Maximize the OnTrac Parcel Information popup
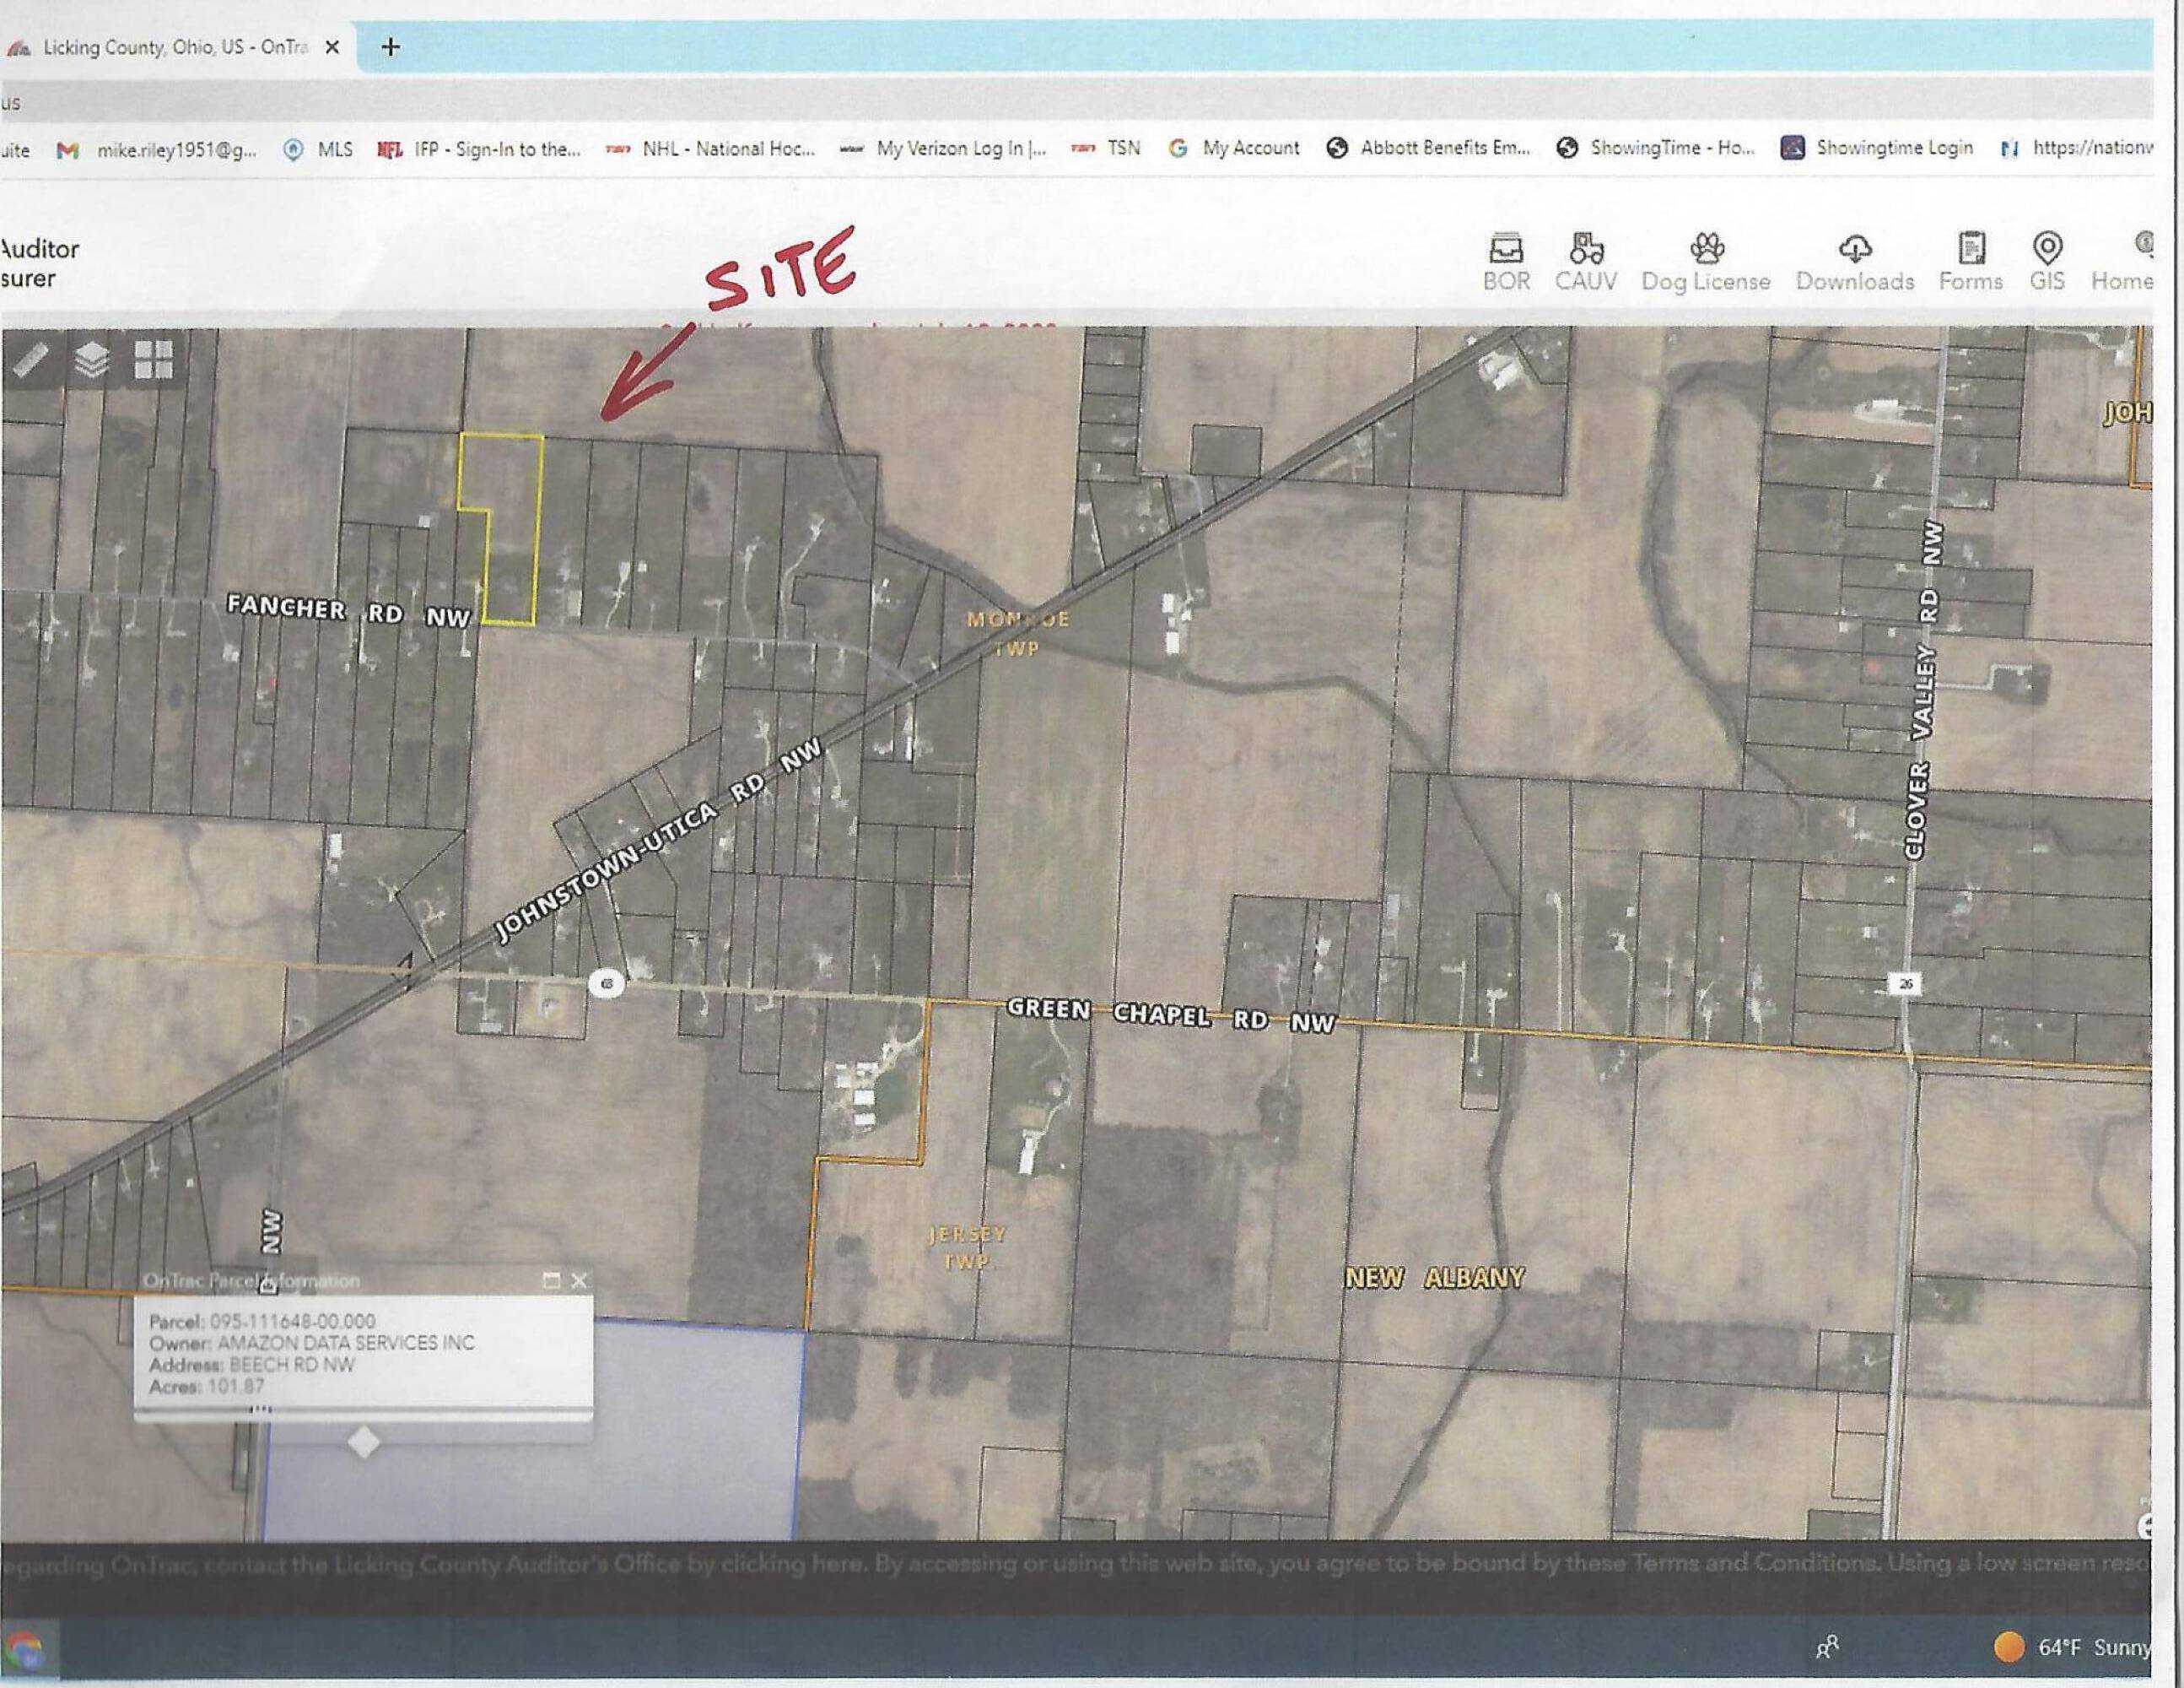The image size is (2184, 1688). (551, 1280)
